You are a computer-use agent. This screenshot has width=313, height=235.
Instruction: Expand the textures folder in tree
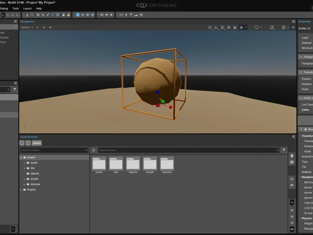tap(24, 184)
